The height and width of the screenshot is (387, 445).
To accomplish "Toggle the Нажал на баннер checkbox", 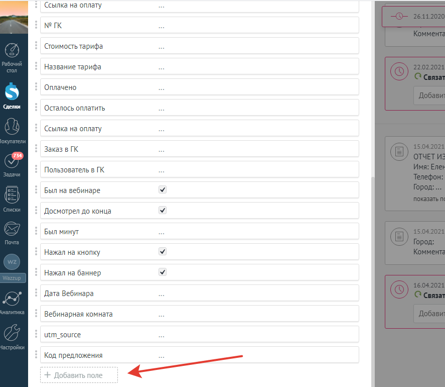I will point(163,272).
